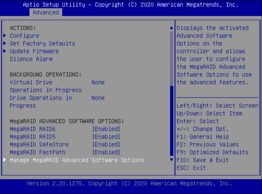Open the Configure submenu
The height and width of the screenshot is (194, 262).
(25, 35)
